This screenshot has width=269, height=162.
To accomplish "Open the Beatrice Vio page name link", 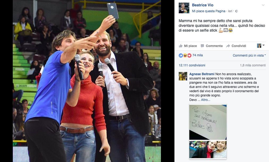I will pos(203,5).
